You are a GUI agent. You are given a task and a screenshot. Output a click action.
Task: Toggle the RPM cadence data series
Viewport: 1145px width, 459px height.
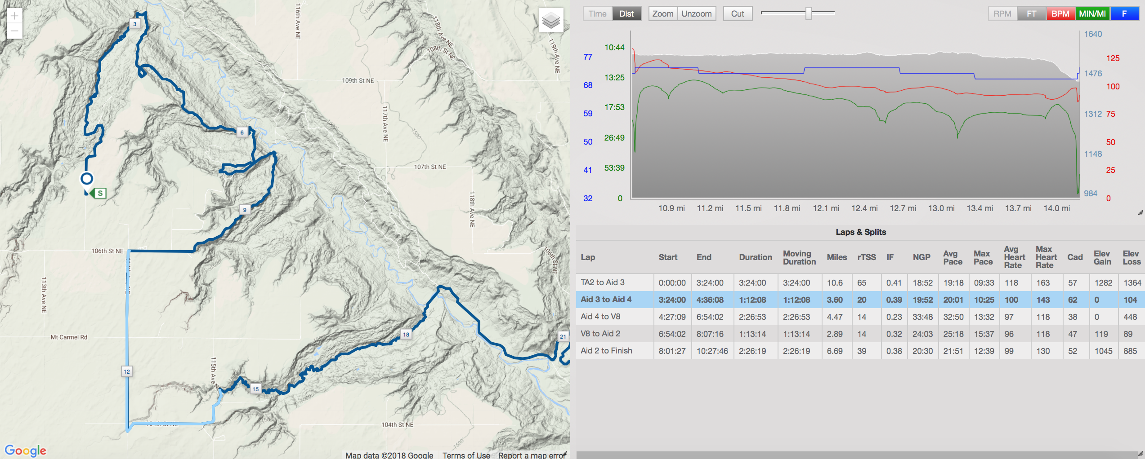point(1002,14)
